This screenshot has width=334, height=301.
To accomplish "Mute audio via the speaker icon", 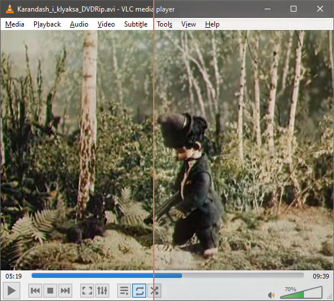I will 271,295.
